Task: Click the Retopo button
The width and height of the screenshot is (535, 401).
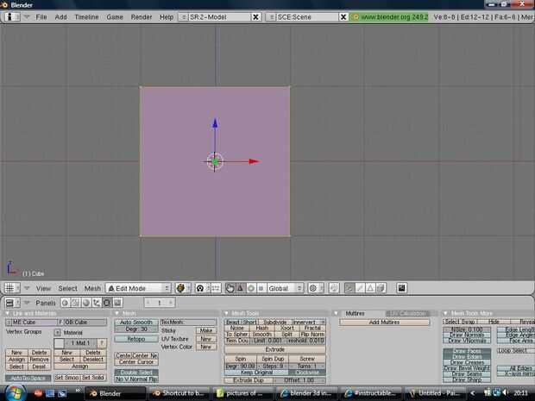Action: [136, 339]
